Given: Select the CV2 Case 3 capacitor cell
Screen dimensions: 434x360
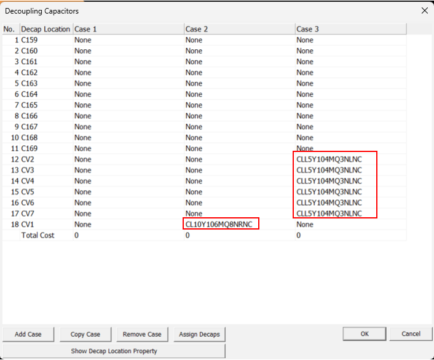Looking at the screenshot, I should click(329, 159).
